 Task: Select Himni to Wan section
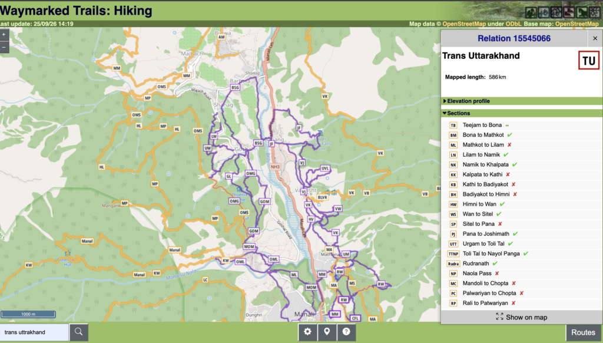[522, 205]
